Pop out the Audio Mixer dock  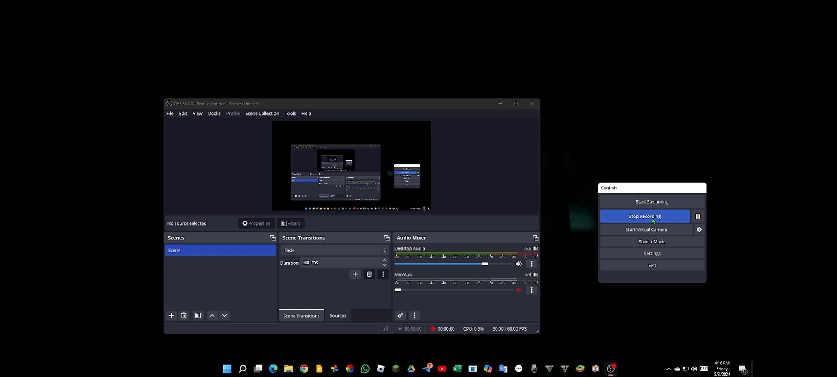coord(536,238)
